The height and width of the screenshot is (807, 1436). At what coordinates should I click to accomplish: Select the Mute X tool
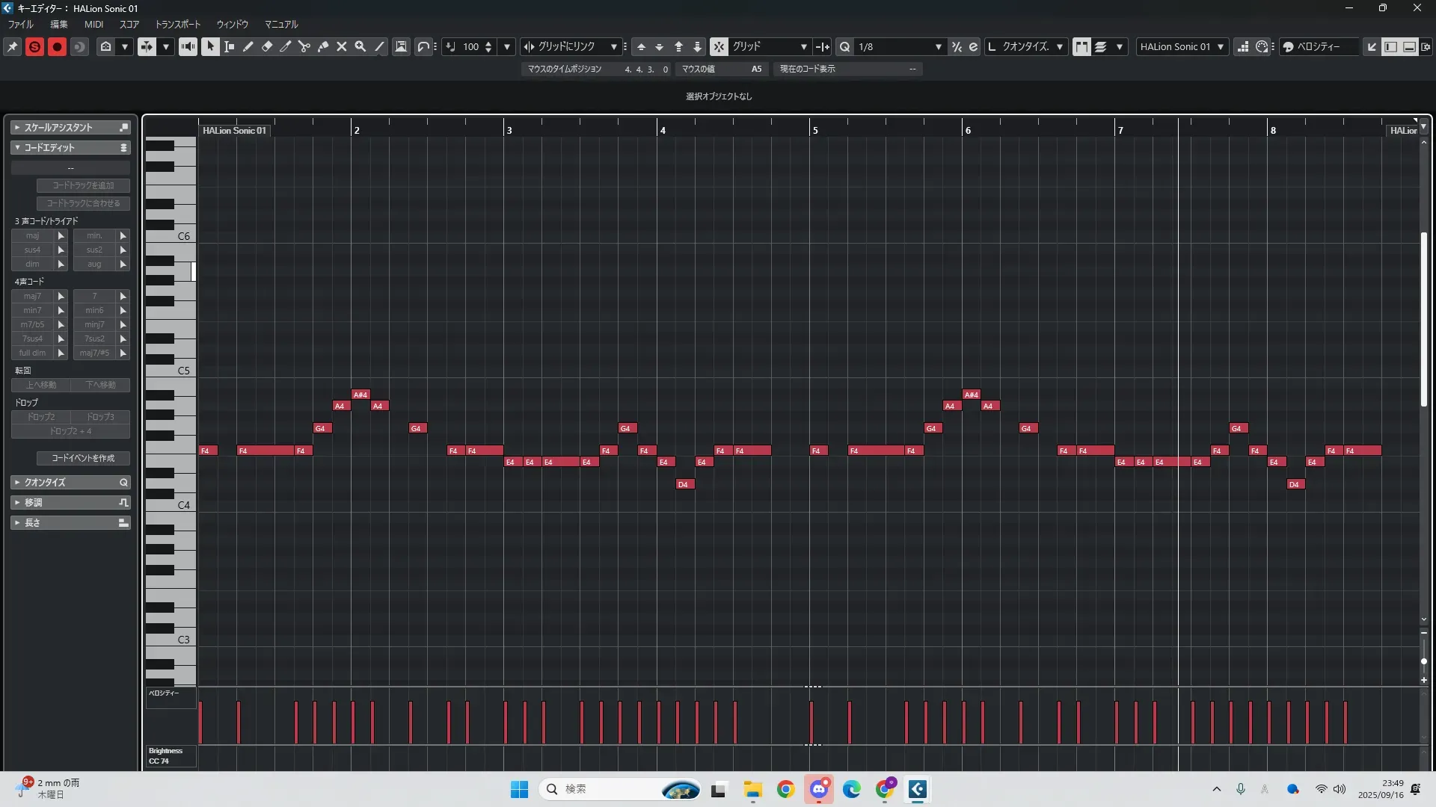pyautogui.click(x=342, y=46)
